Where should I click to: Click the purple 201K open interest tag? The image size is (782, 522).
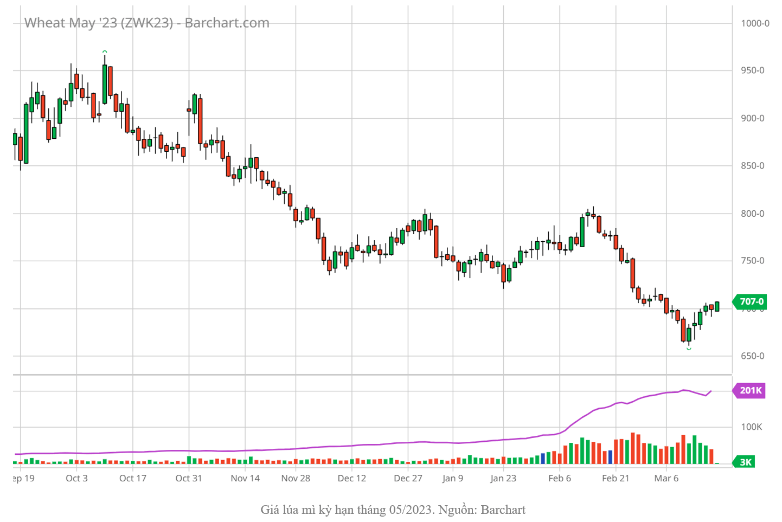(x=749, y=390)
